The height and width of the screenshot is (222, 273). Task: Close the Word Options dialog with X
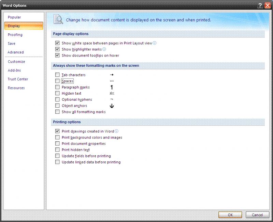tap(268, 5)
